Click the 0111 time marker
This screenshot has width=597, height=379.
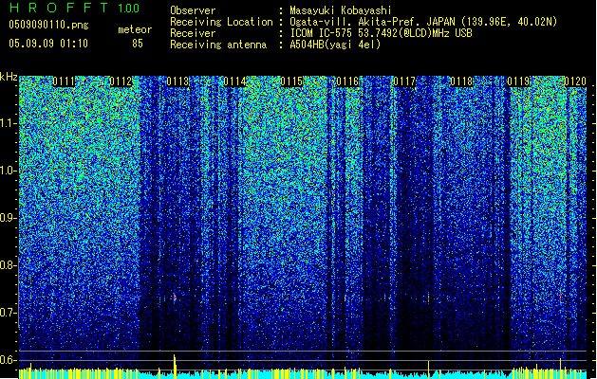pos(64,81)
